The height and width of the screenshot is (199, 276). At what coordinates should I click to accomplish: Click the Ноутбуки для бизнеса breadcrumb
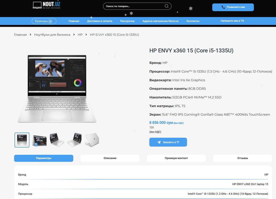pyautogui.click(x=52, y=35)
